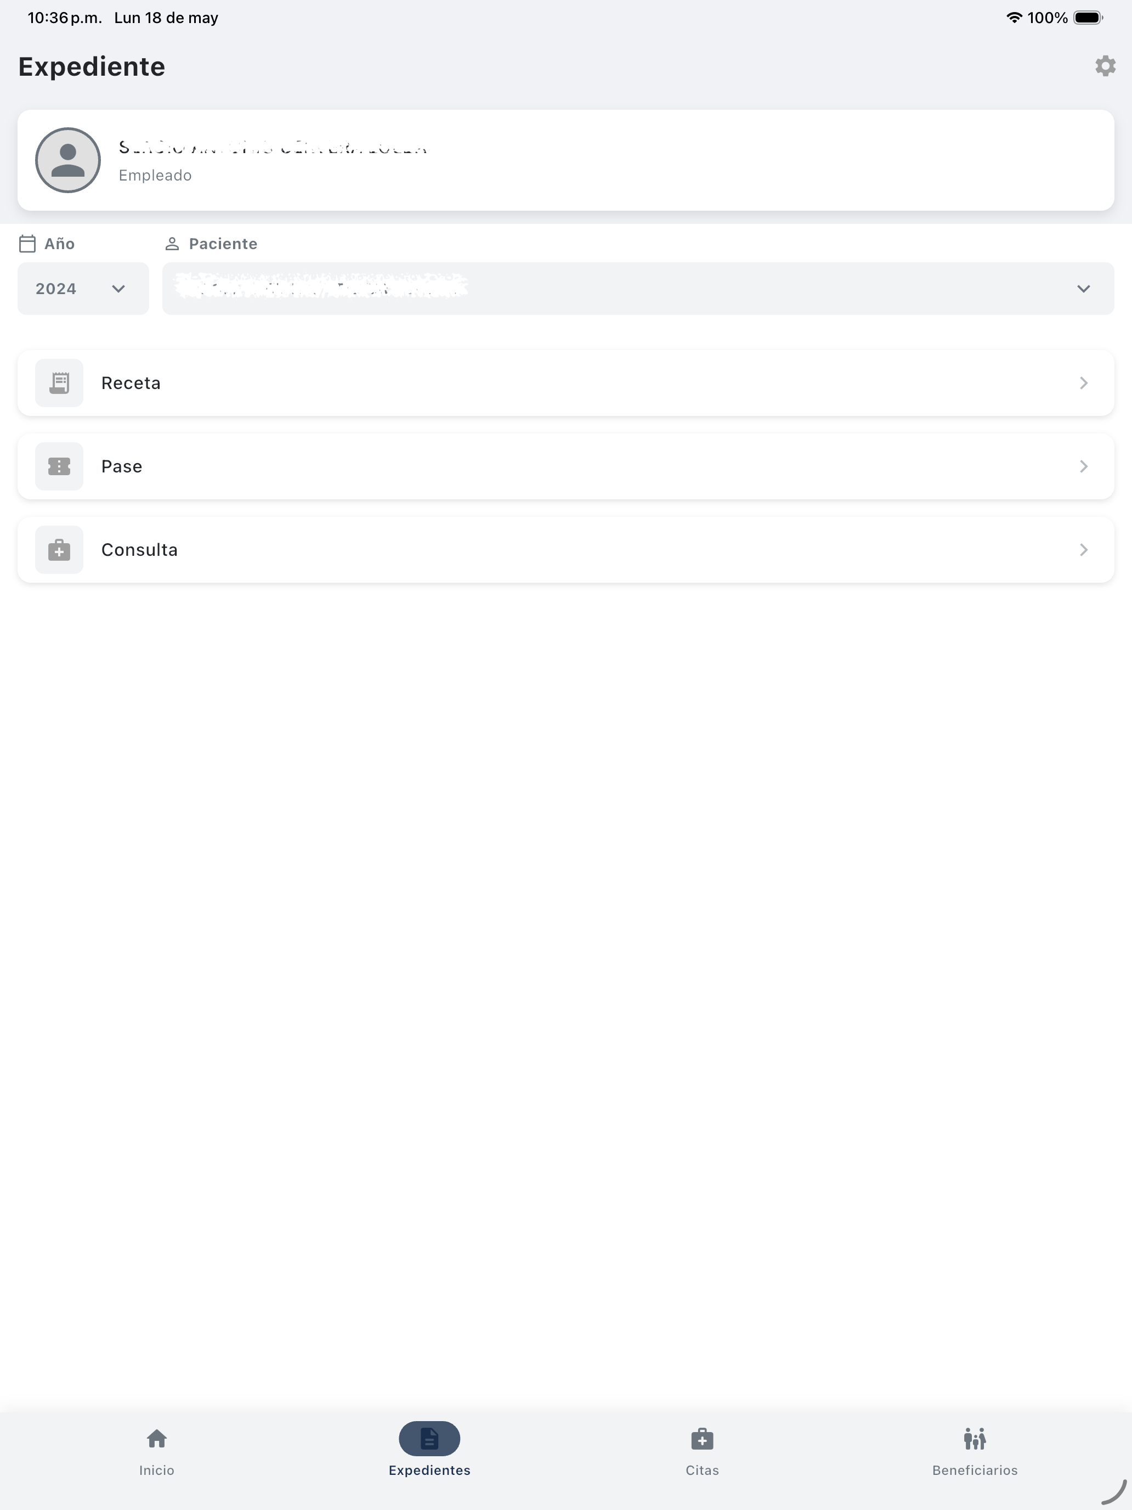Tap the Inicio home icon

tap(157, 1439)
